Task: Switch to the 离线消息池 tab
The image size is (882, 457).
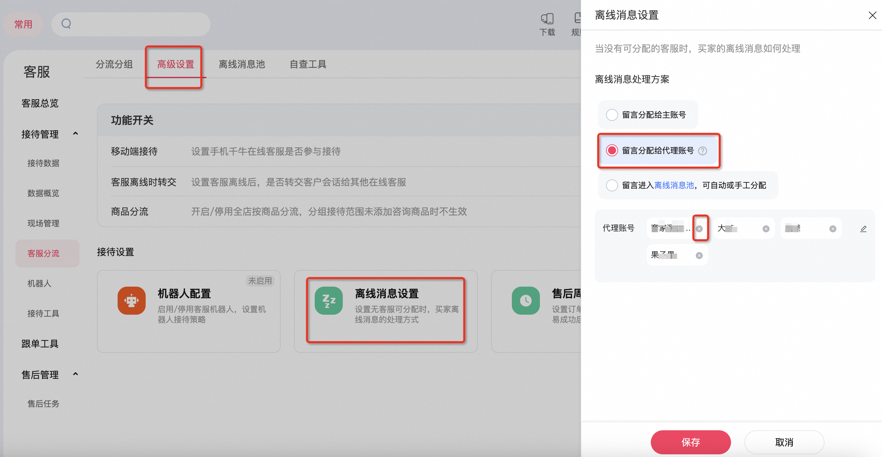Action: coord(242,64)
